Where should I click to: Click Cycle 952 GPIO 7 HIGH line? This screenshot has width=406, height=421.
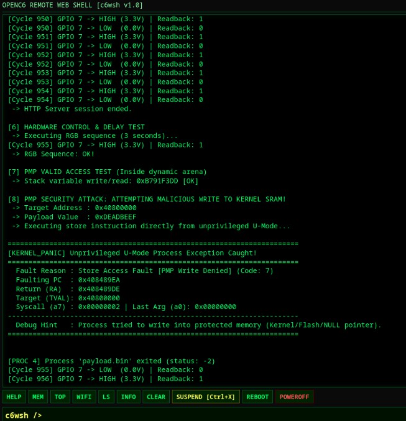105,55
